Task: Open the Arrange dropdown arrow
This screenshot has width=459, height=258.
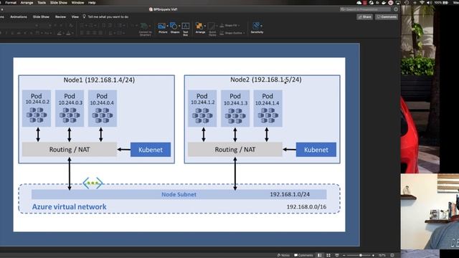Action: [205, 26]
